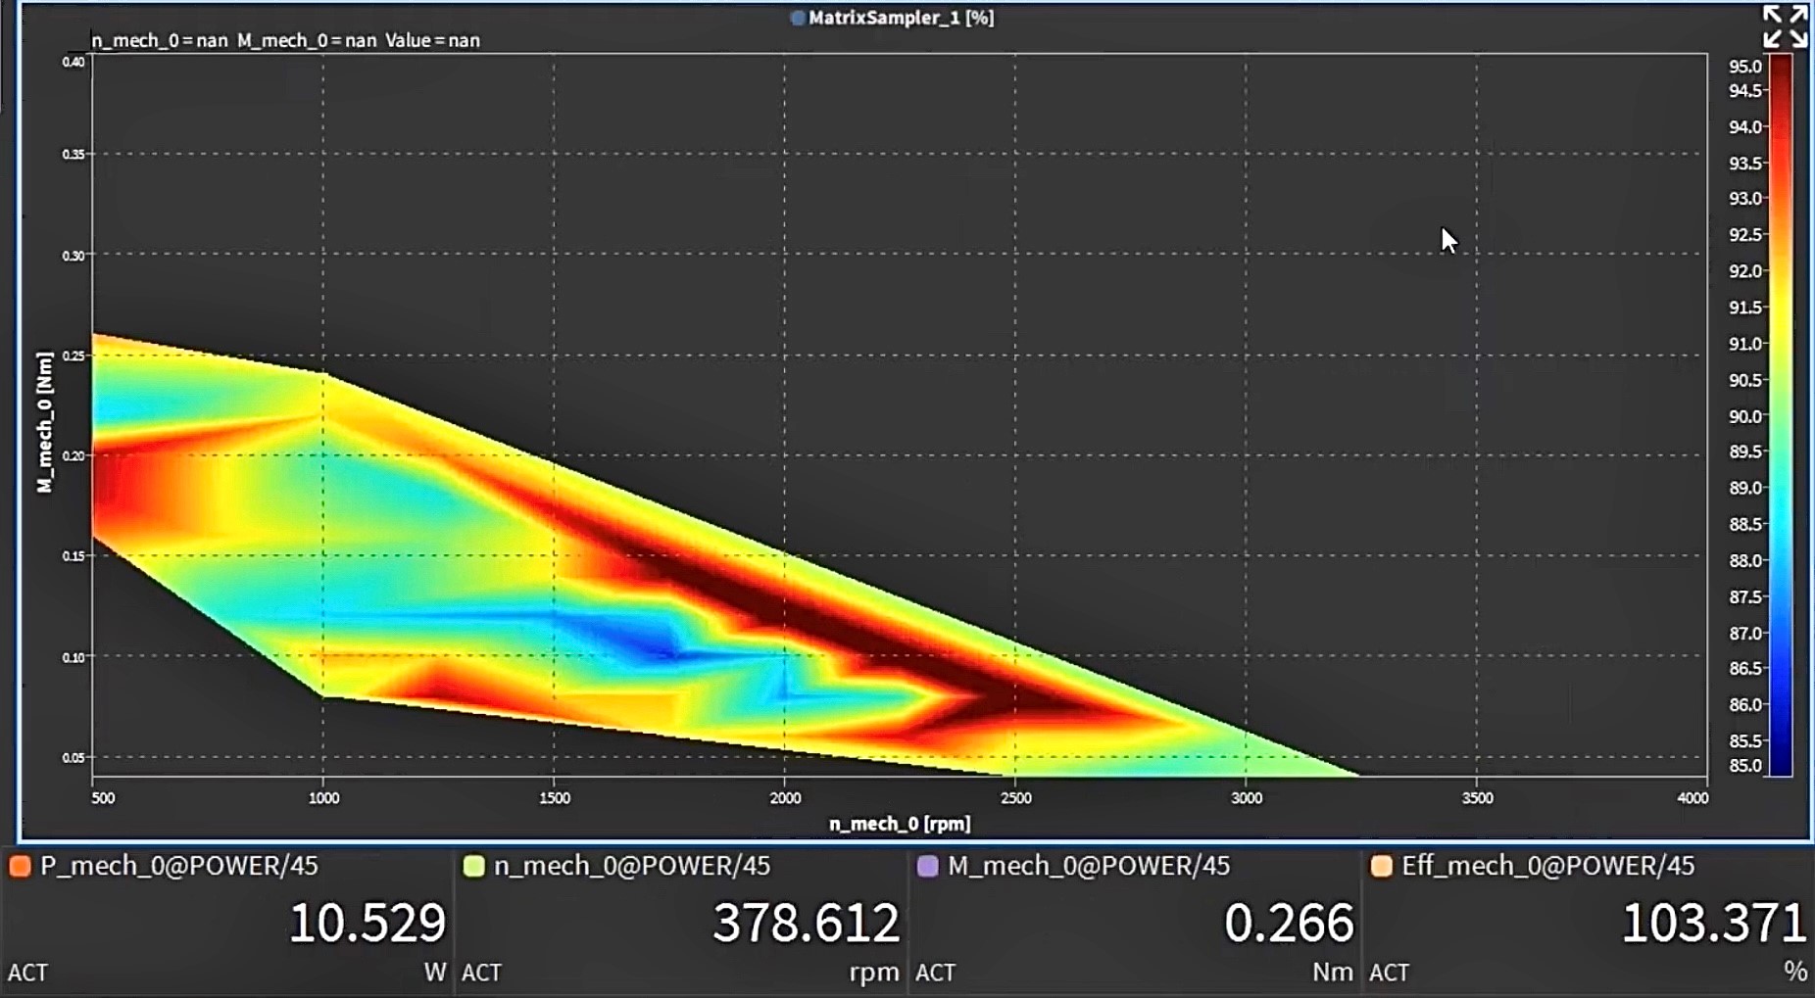Screen dimensions: 1815x998
Task: Click the W unit in power panel
Action: point(435,972)
